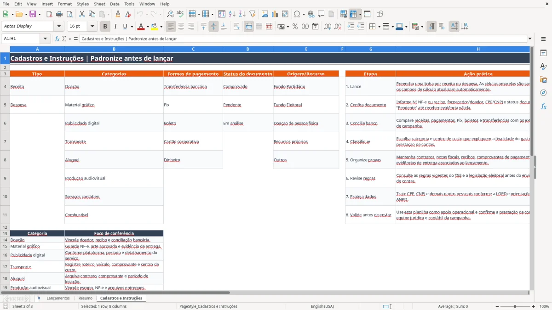Open the Function Wizard fx icon
The width and height of the screenshot is (552, 310).
(x=57, y=39)
